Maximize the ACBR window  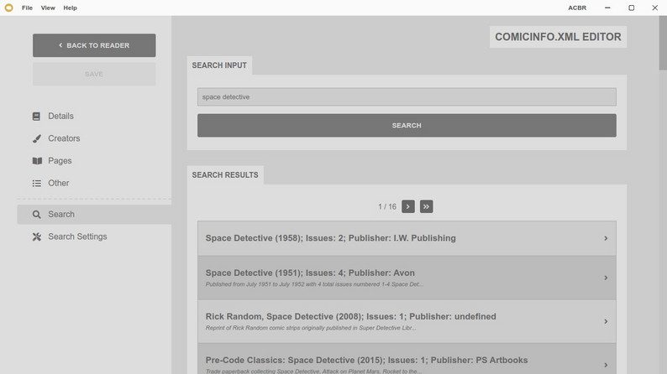pos(631,8)
